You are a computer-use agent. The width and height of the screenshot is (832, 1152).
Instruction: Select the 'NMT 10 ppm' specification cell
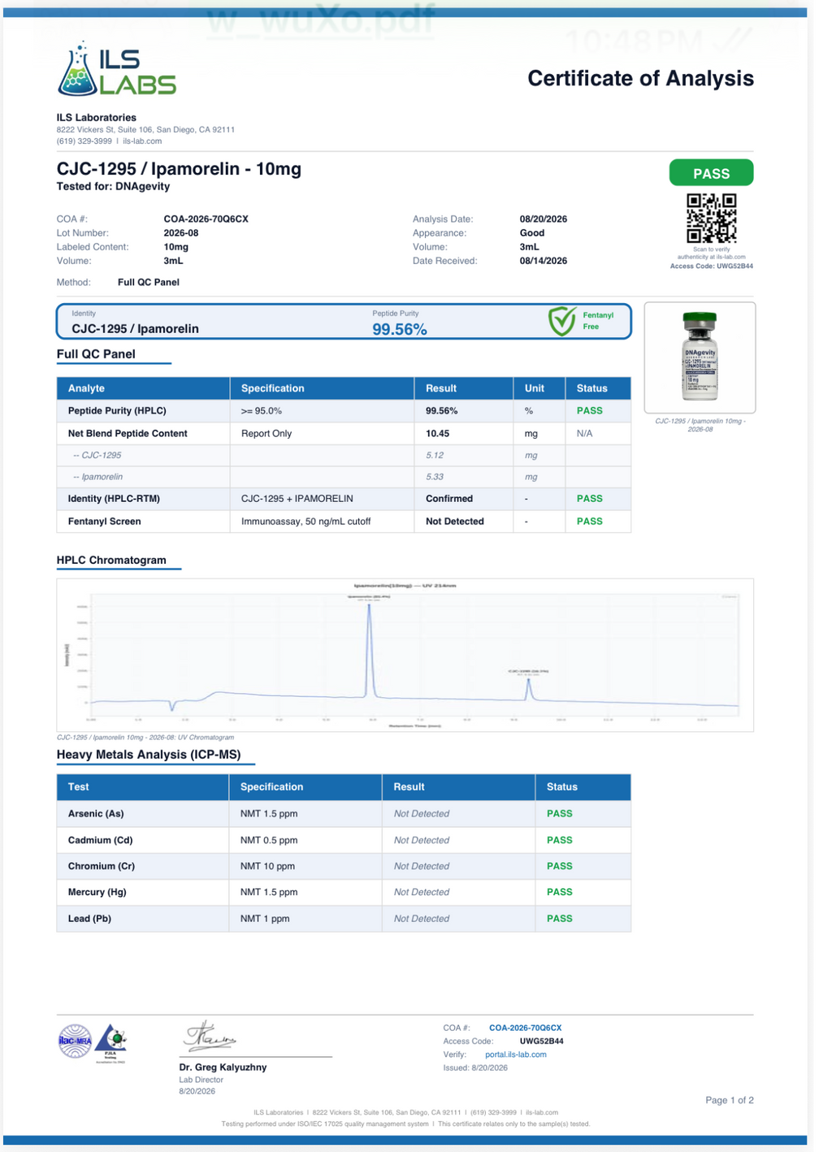pos(267,866)
